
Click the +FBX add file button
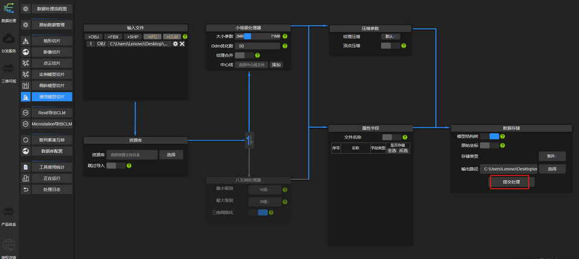click(113, 37)
